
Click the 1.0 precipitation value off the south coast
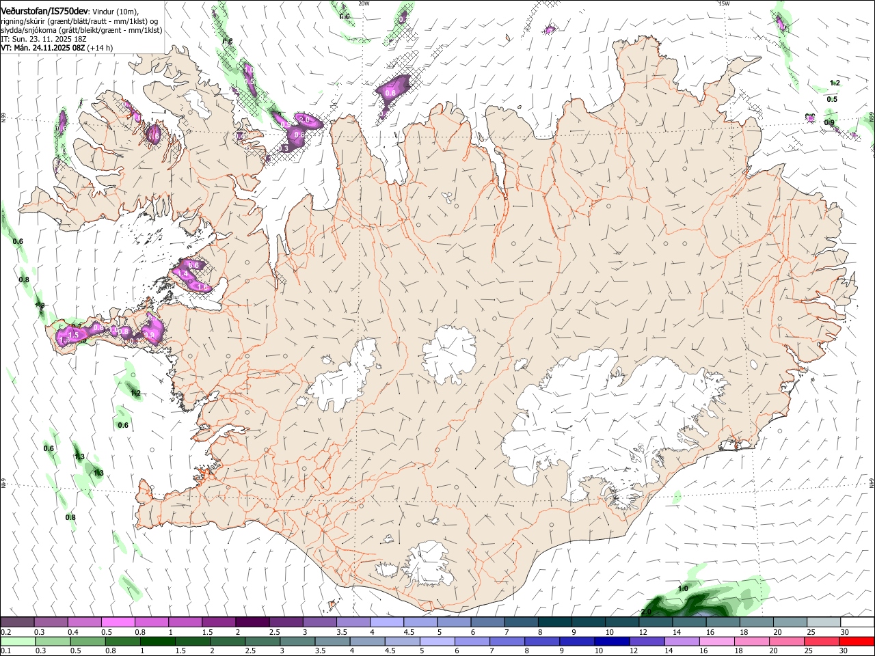tap(683, 588)
